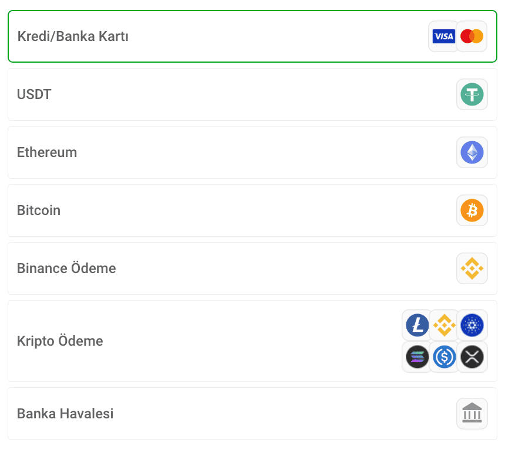Click the Mastercard logo icon

pos(472,36)
